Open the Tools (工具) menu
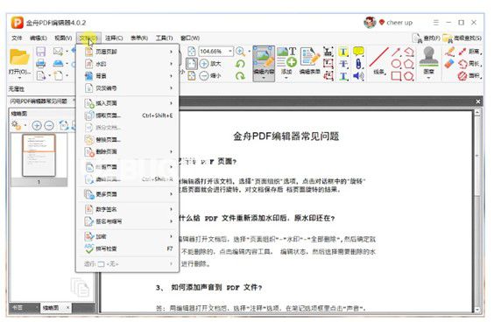Screen dimensions: 494x322 coord(164,38)
